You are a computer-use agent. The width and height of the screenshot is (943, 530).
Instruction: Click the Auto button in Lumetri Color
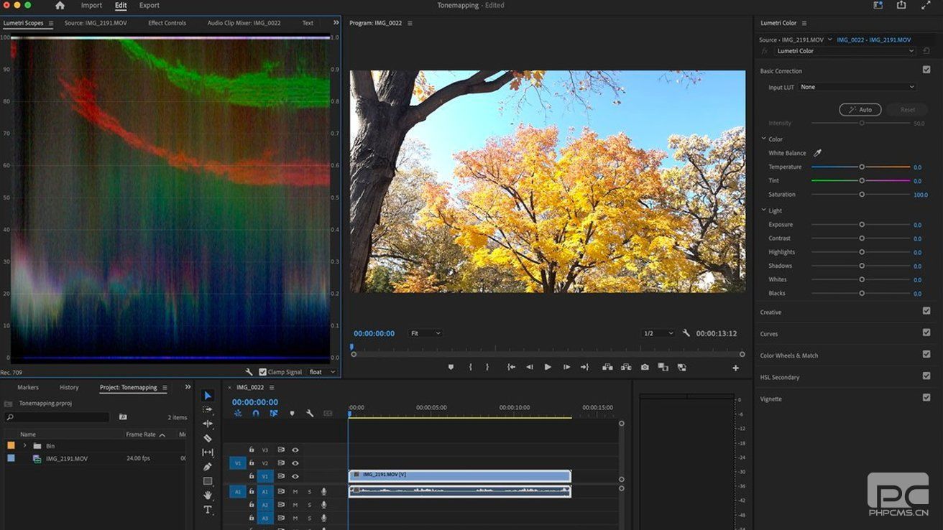coord(860,110)
